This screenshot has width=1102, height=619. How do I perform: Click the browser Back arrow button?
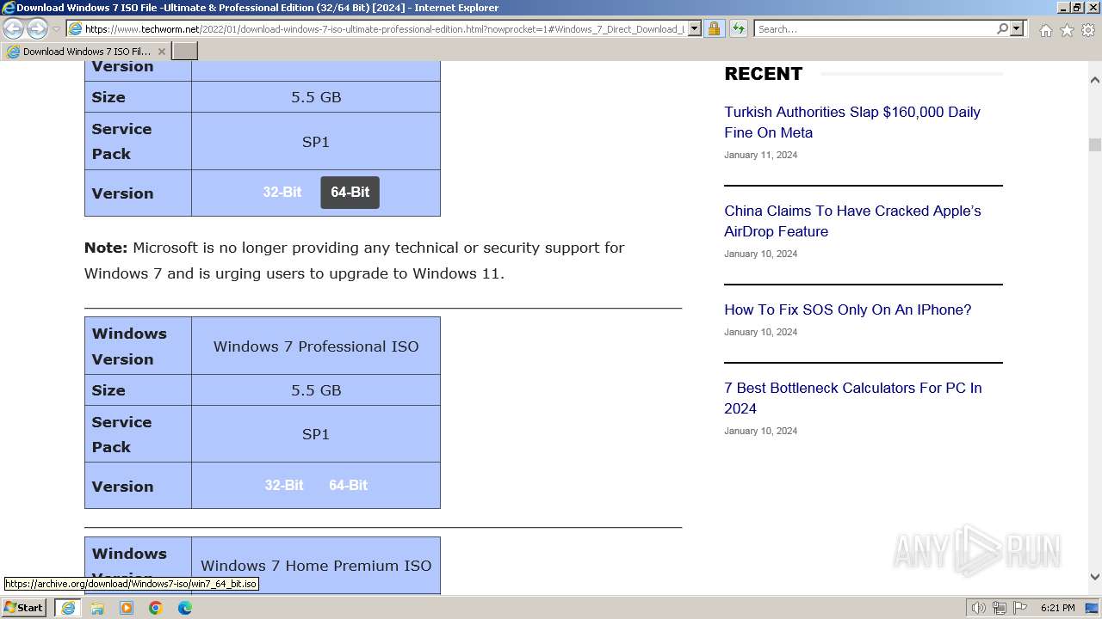(14, 29)
